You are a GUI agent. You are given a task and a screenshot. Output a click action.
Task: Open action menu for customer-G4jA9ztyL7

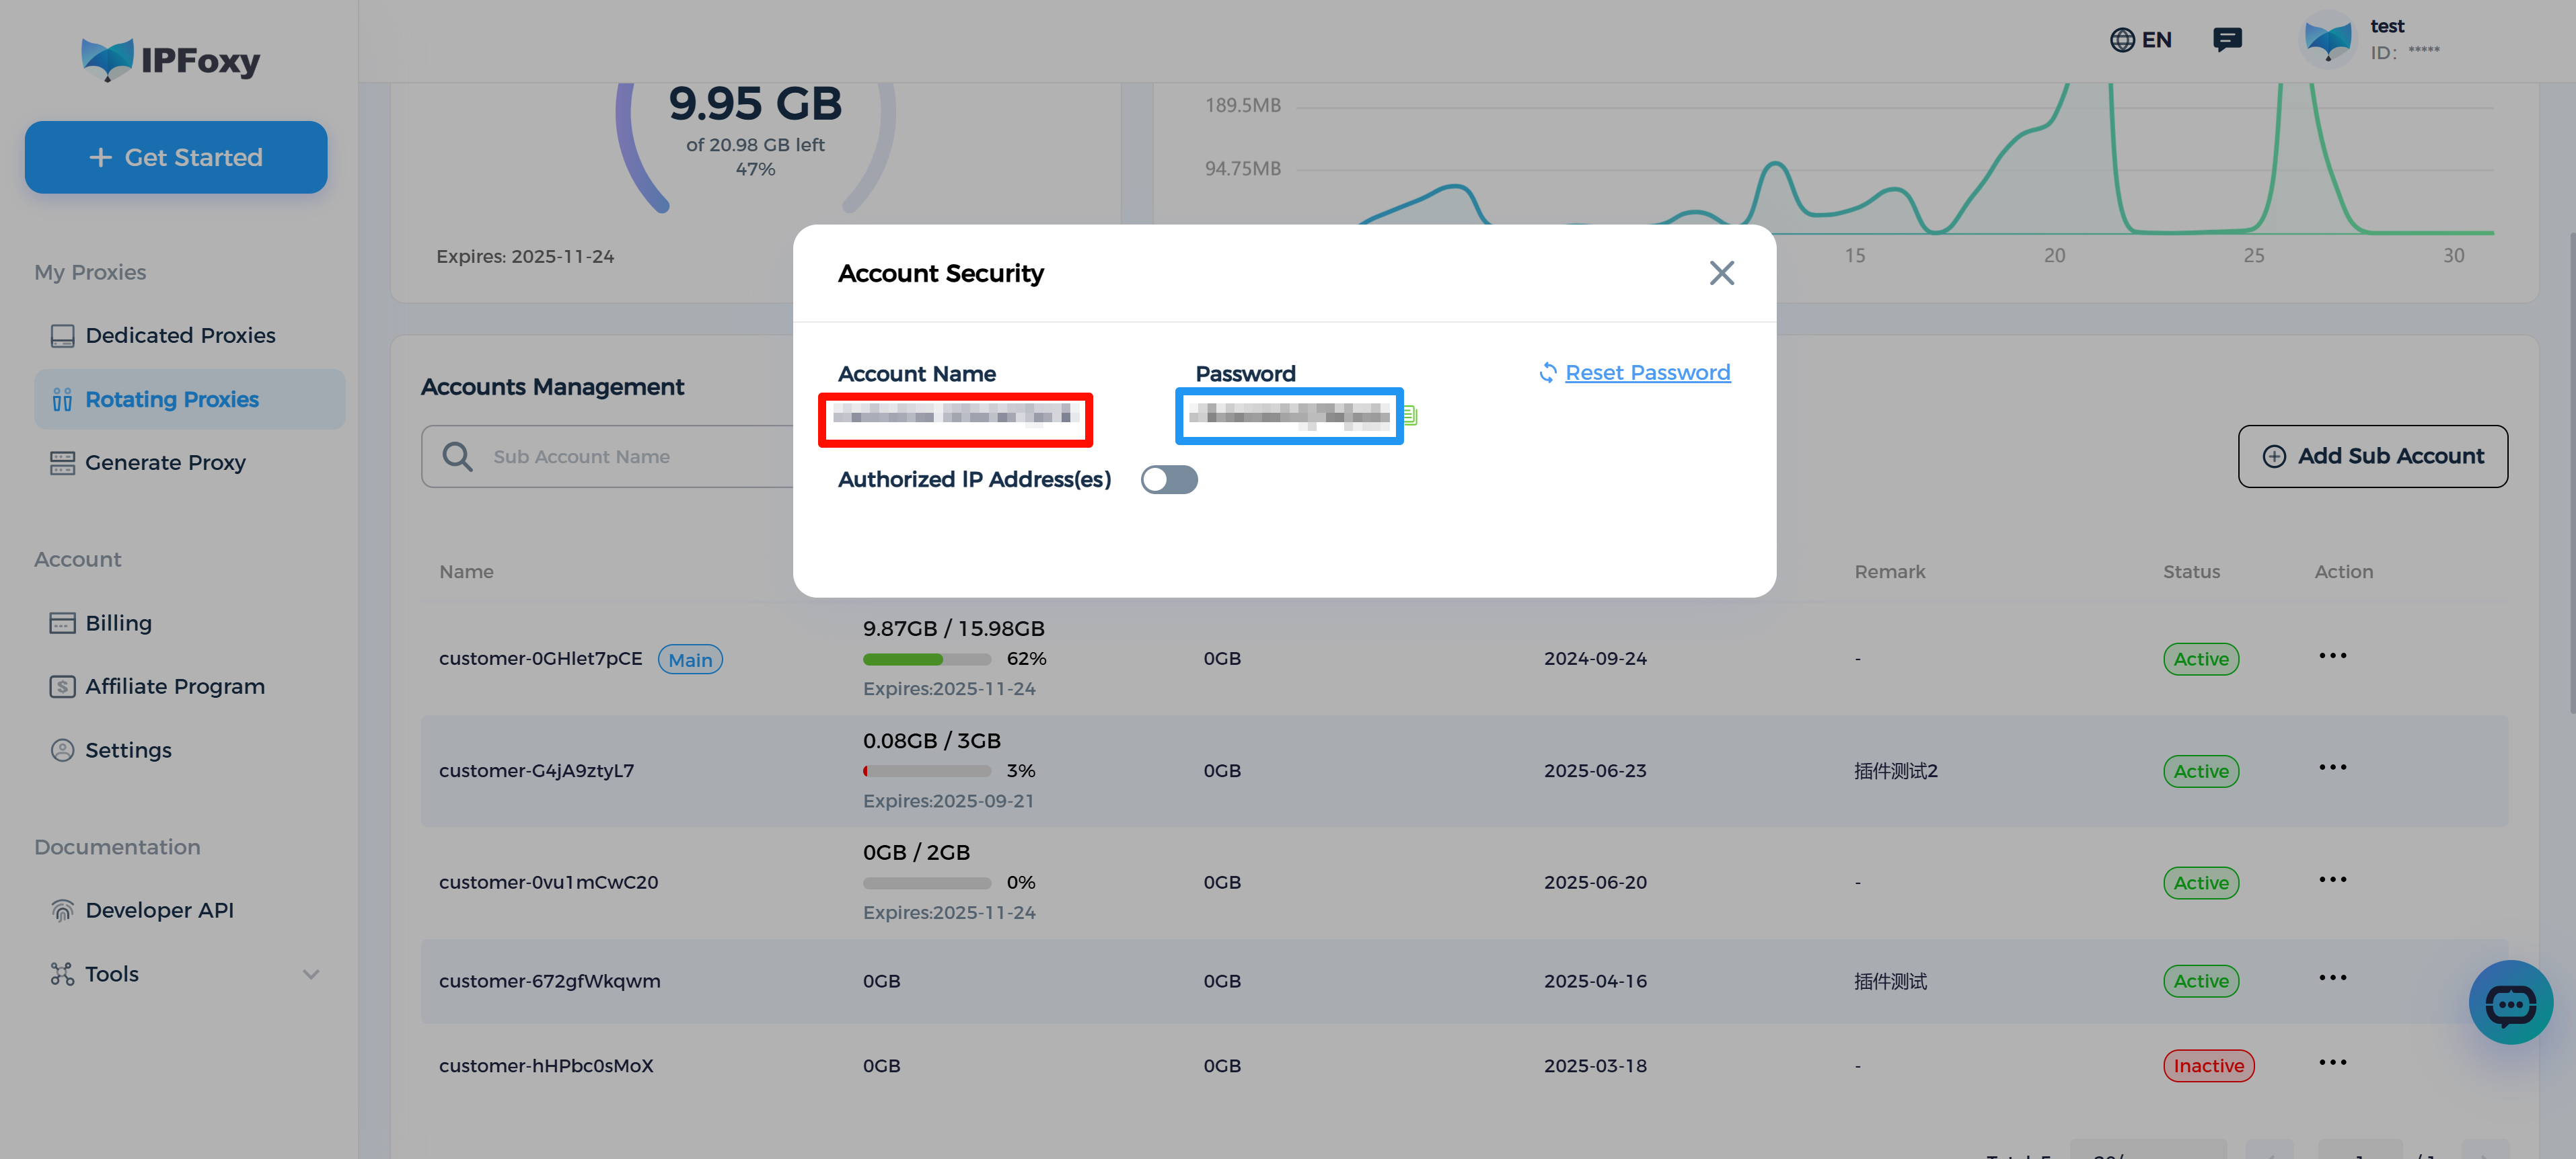click(x=2332, y=767)
